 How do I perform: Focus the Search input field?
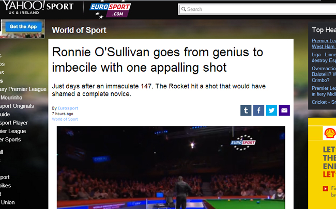[258, 9]
